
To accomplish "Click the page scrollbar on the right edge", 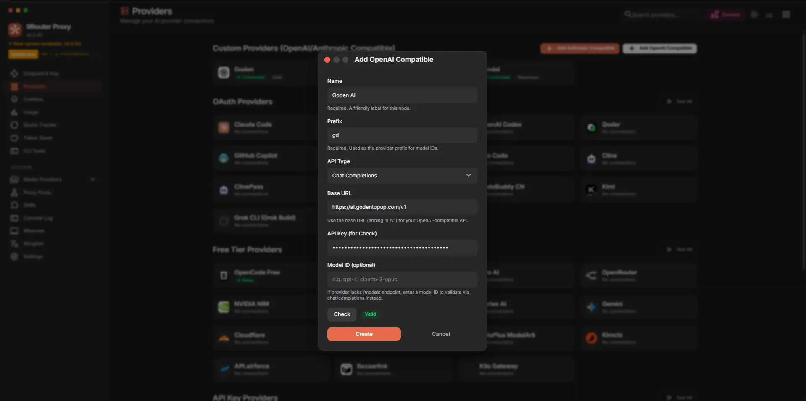I will (803, 151).
